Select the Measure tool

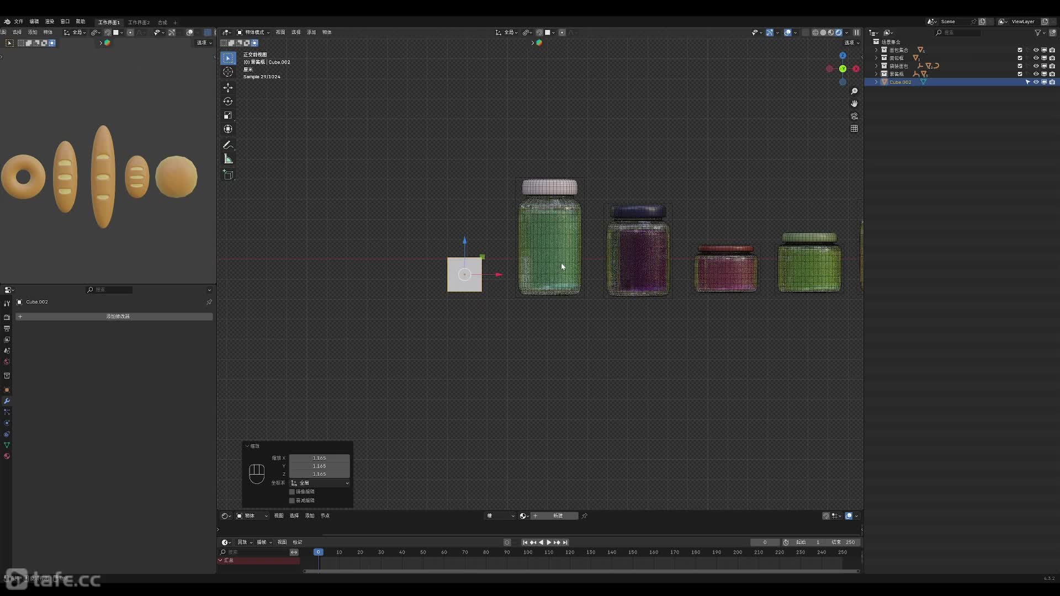coord(228,159)
